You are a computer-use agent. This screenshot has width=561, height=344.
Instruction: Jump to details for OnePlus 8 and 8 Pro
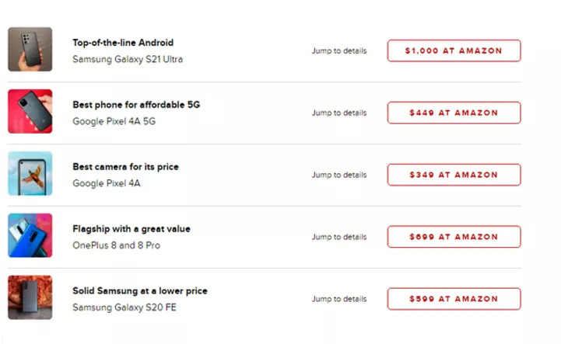[339, 237]
